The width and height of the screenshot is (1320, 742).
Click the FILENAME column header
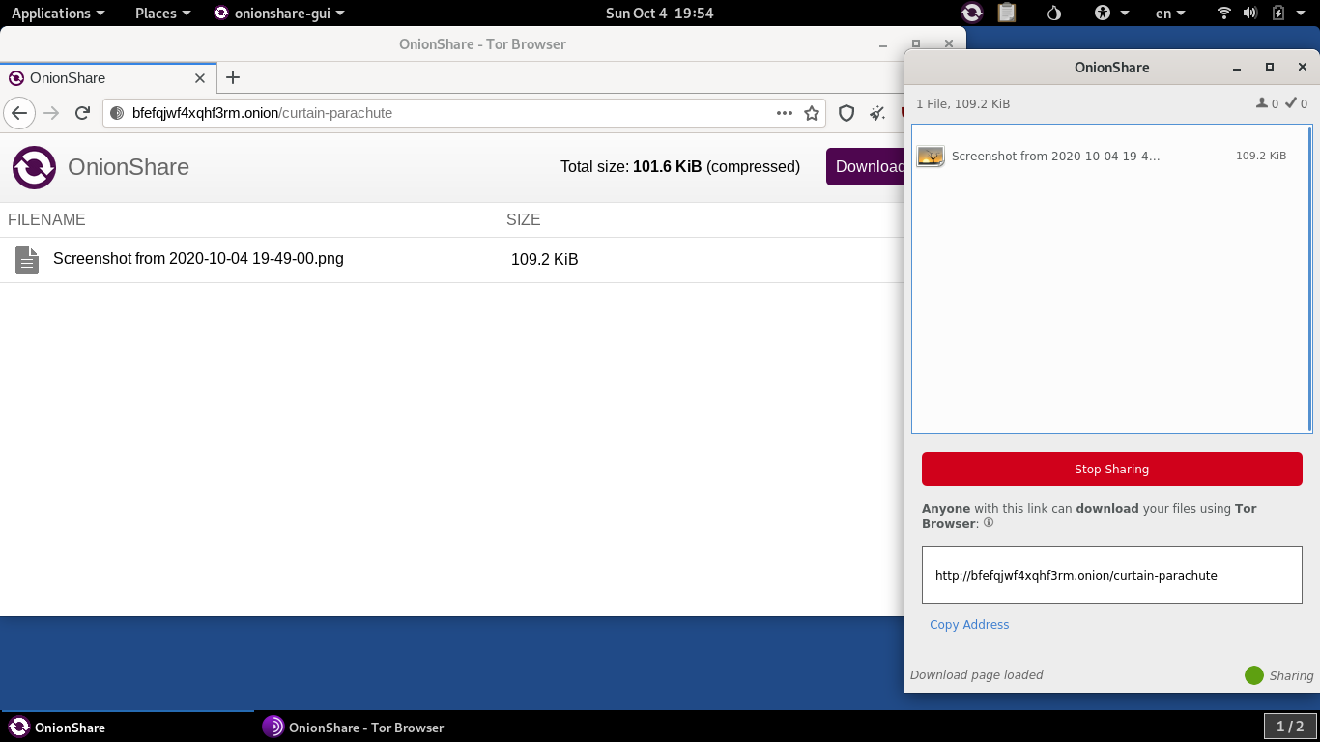46,219
